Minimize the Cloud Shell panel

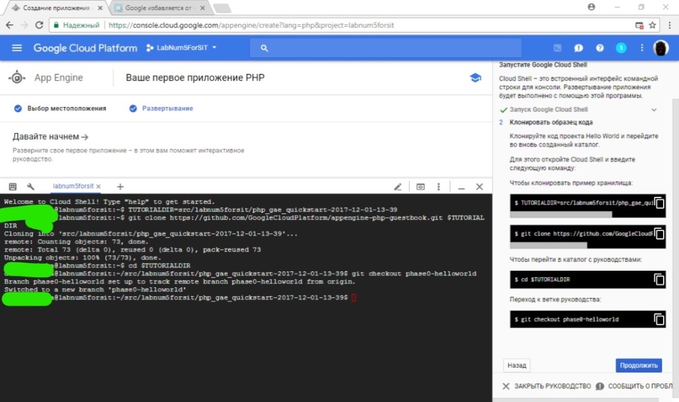click(x=462, y=187)
